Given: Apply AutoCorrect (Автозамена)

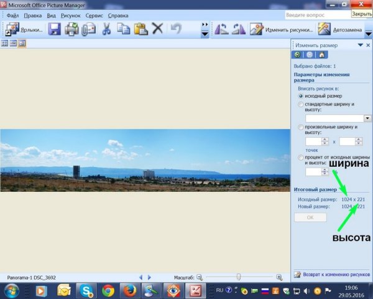Looking at the screenshot, I should (340, 29).
